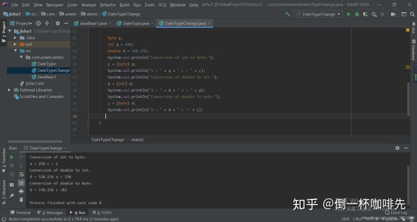Toggle scroll to end in console
Screen dimensions: 417x222
tap(21, 183)
